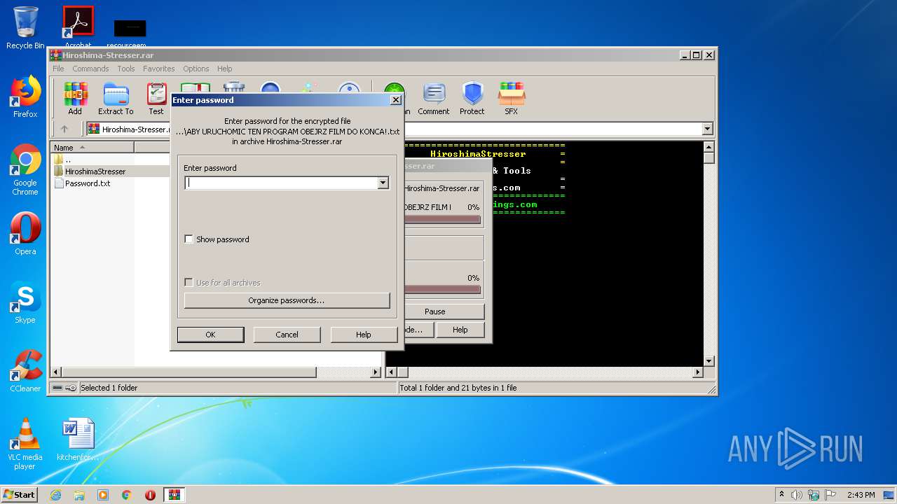897x504 pixels.
Task: Click the drive icon in WinRAR status bar
Action: [x=57, y=388]
